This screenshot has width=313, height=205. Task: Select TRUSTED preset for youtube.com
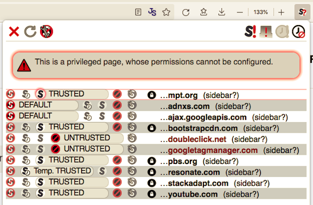click(72, 193)
